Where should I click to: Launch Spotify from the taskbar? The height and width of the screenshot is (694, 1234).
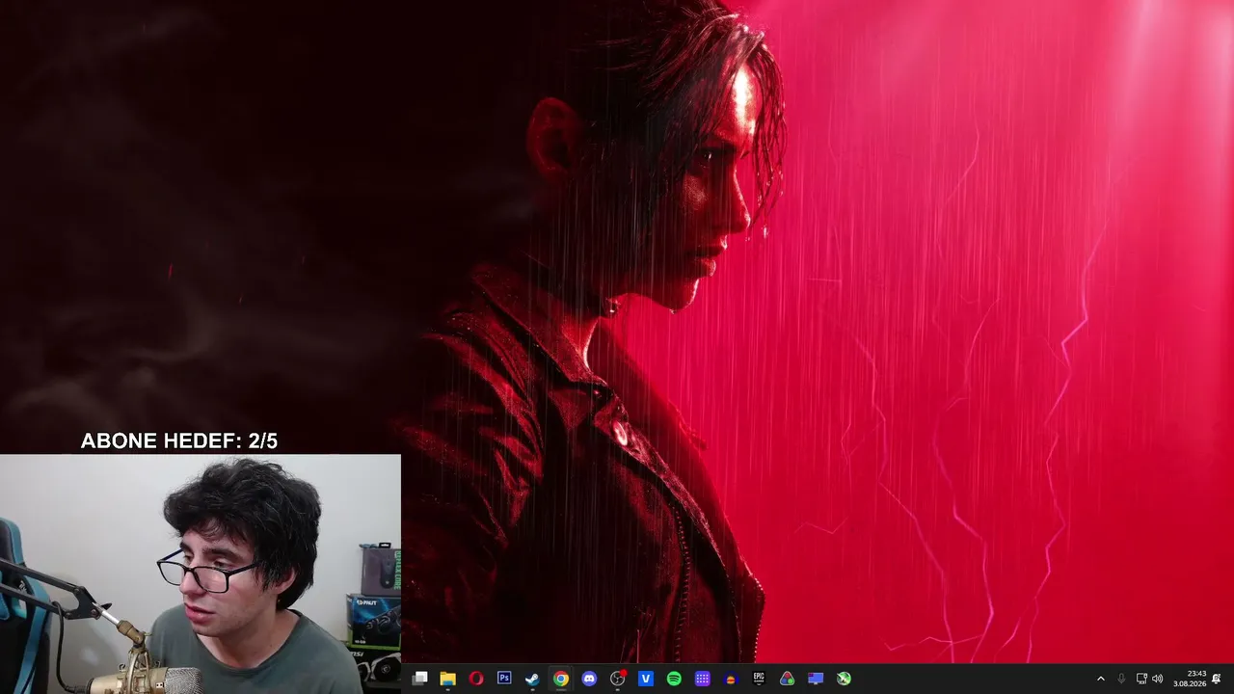(x=674, y=679)
